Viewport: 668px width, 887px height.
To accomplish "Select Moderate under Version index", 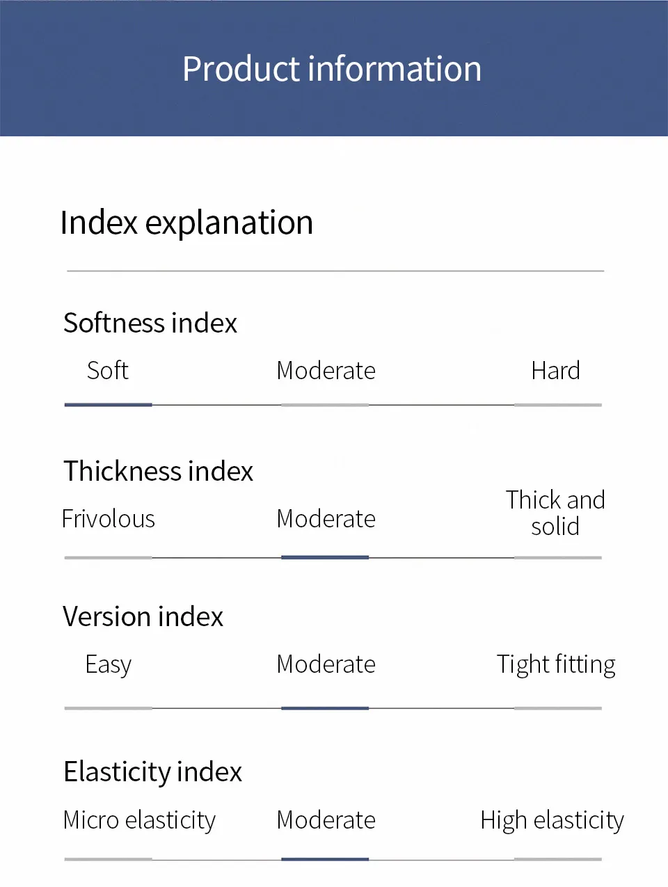I will coord(326,664).
